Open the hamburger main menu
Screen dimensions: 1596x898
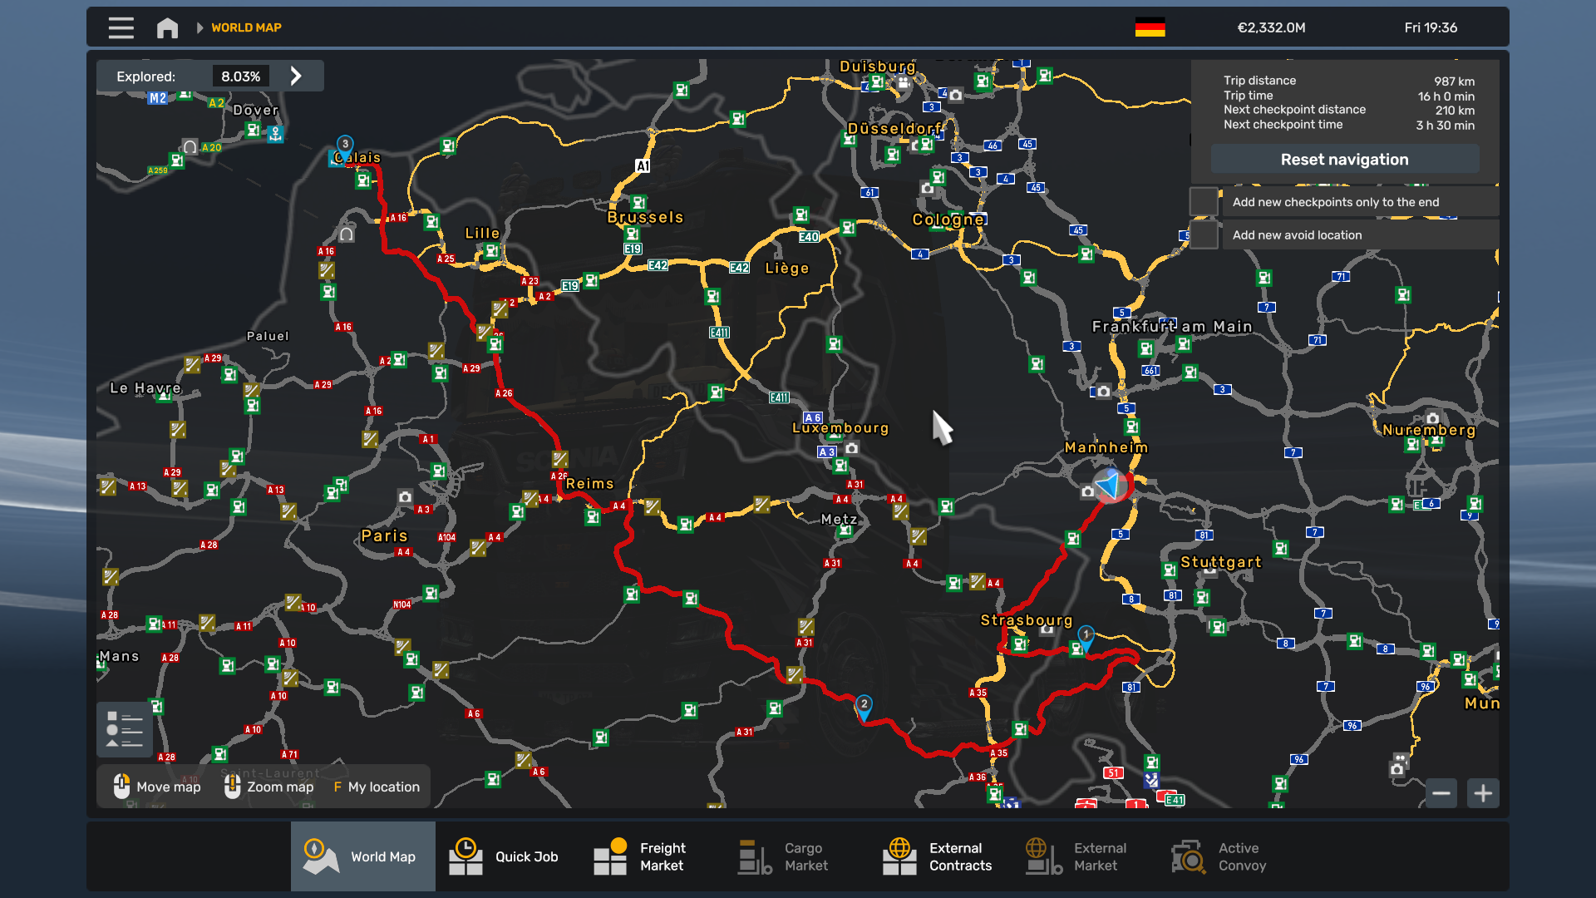(x=121, y=27)
